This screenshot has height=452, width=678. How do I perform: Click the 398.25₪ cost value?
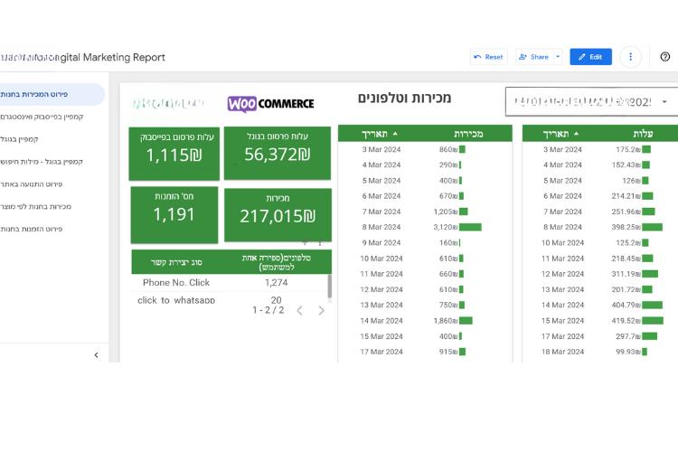pos(626,227)
